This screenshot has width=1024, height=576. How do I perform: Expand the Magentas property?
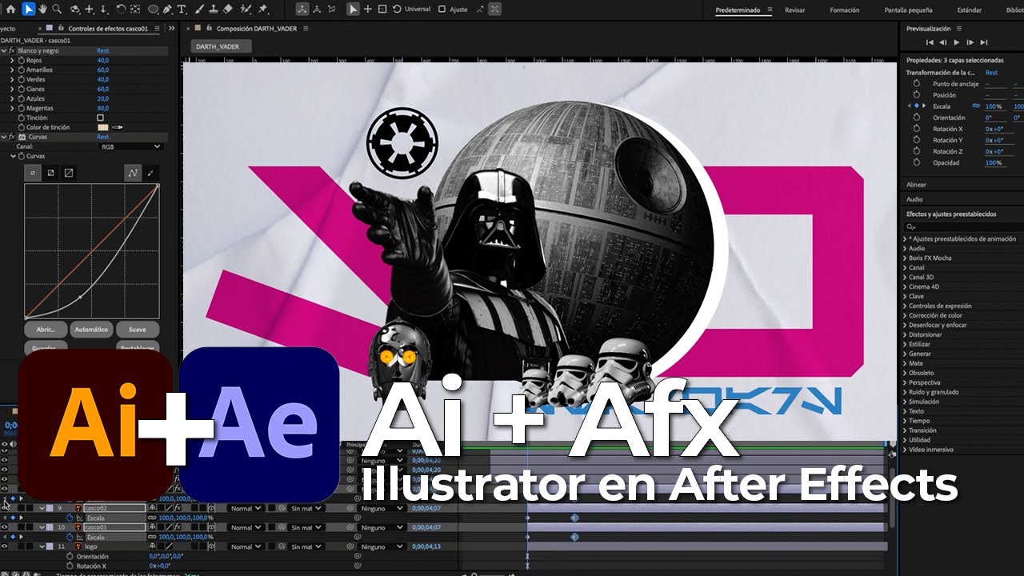click(x=12, y=108)
